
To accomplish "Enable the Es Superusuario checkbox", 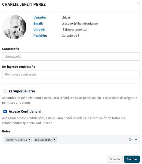I will click(x=5, y=91).
